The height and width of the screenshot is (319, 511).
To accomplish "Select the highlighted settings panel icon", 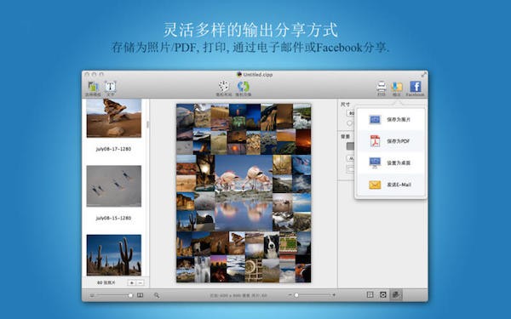I will coord(396,294).
